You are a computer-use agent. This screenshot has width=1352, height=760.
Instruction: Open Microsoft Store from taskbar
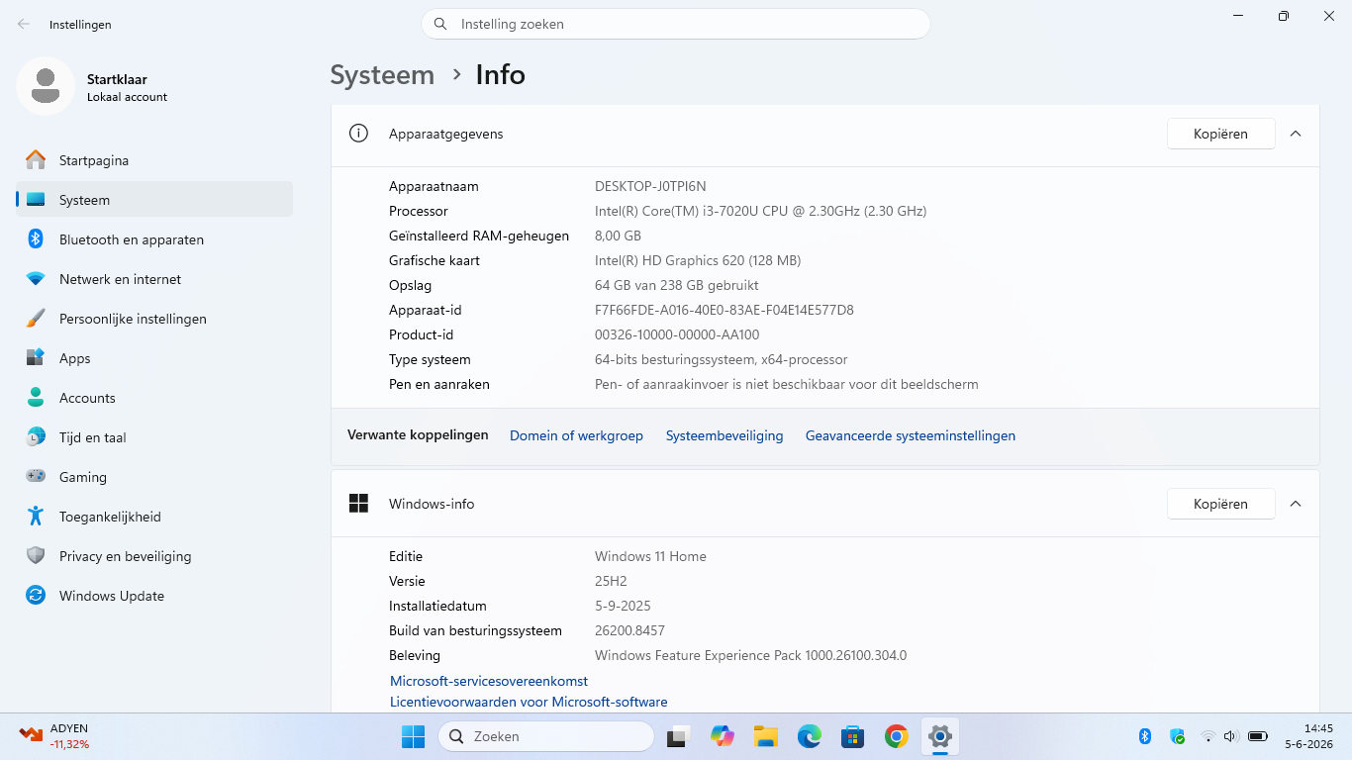[x=853, y=736]
